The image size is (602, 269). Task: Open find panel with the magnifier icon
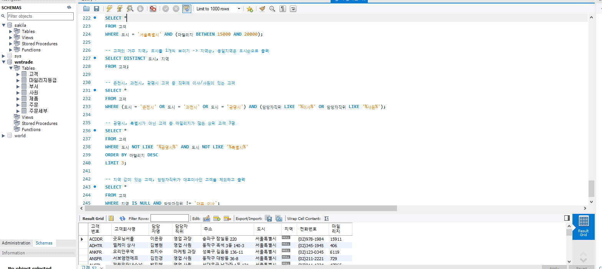pyautogui.click(x=272, y=8)
